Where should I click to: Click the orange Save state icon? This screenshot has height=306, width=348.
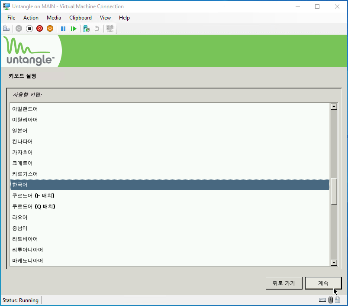50,29
